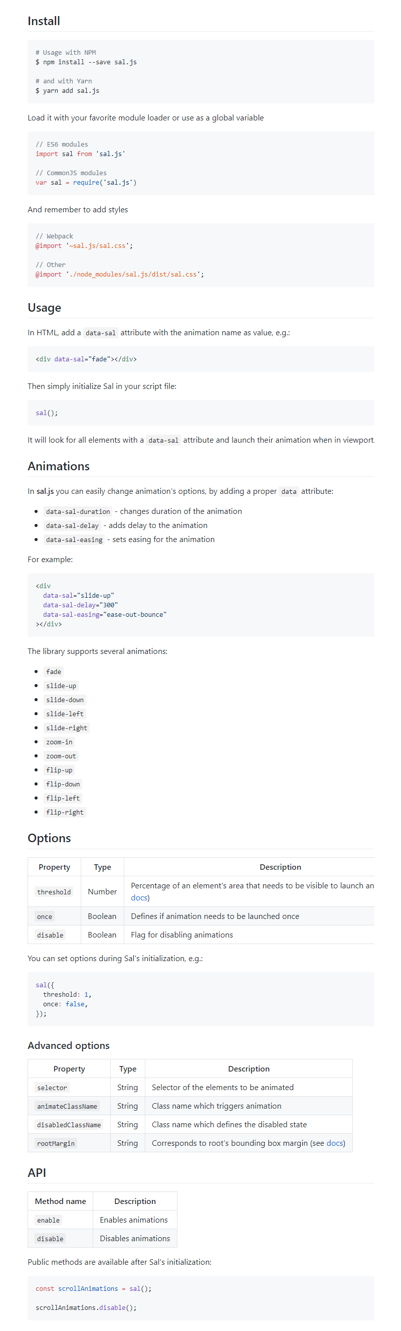Open the docs link in the rootMargin row

tap(335, 1143)
